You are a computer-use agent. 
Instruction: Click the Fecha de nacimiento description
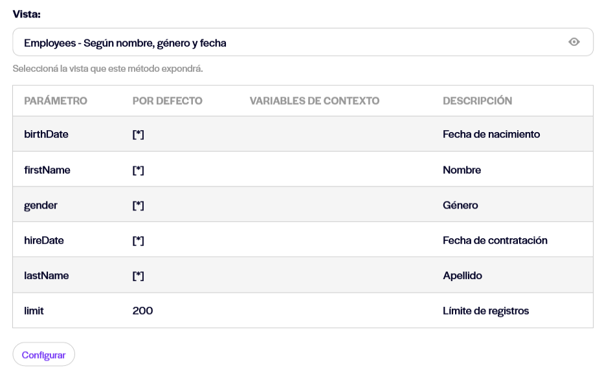click(491, 134)
